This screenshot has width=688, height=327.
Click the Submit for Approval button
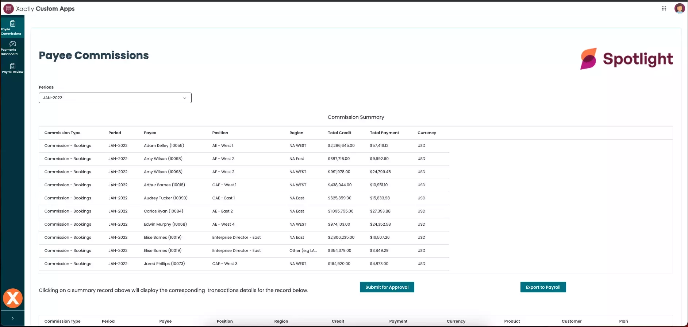tap(387, 287)
